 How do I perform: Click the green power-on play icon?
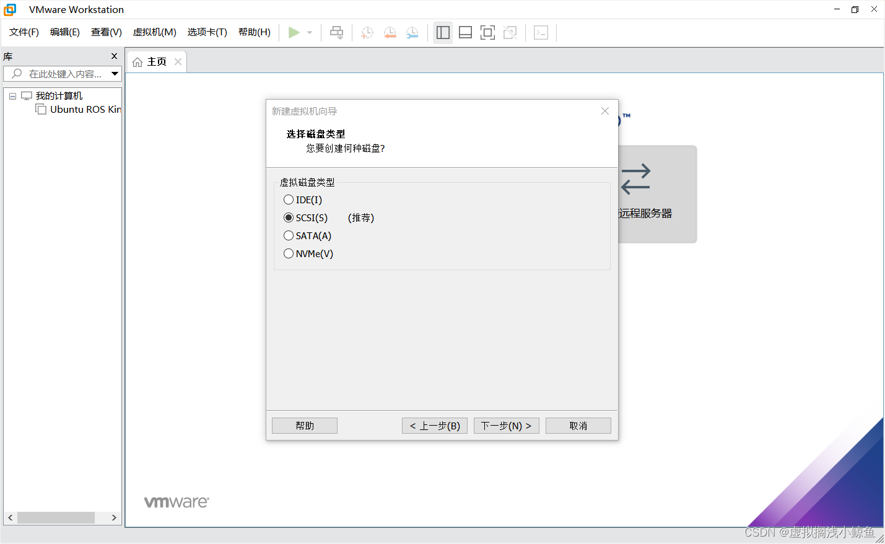[x=294, y=32]
